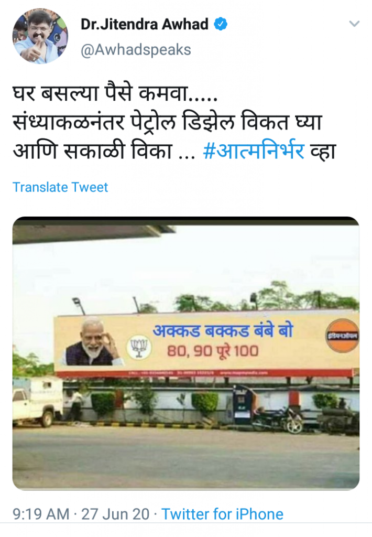This screenshot has width=372, height=537.
Task: Open Dr.Jitendra Awhad's profile picture
Action: (x=40, y=36)
